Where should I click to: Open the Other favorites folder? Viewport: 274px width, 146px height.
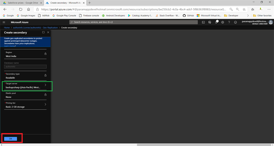tap(262, 16)
